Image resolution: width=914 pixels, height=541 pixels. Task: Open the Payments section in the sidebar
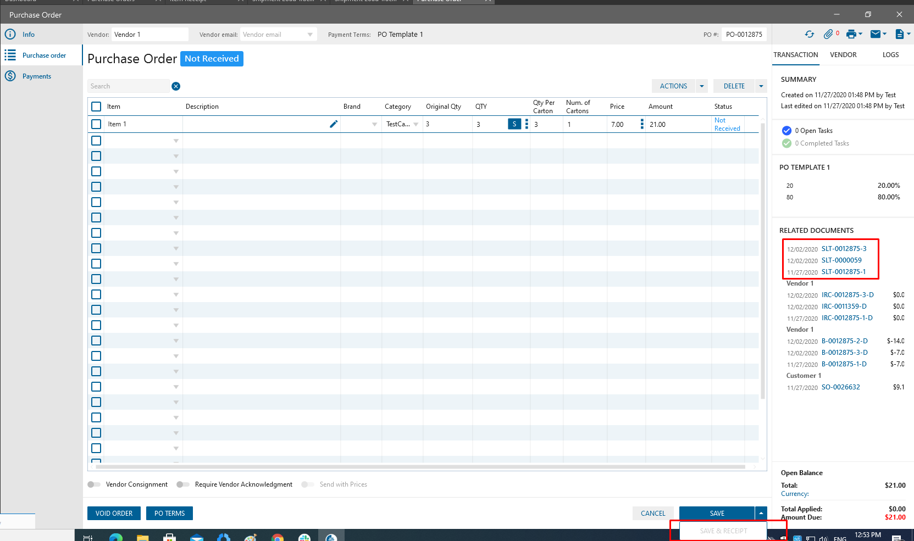point(42,76)
